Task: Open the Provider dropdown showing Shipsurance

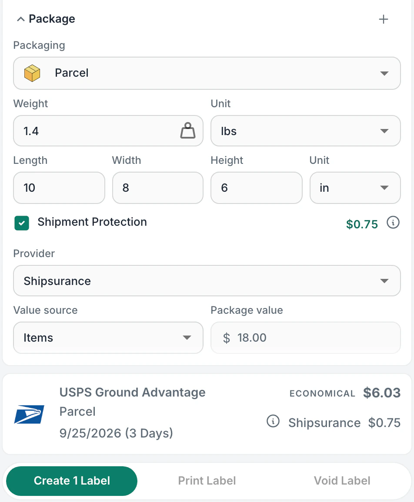Action: [x=207, y=281]
